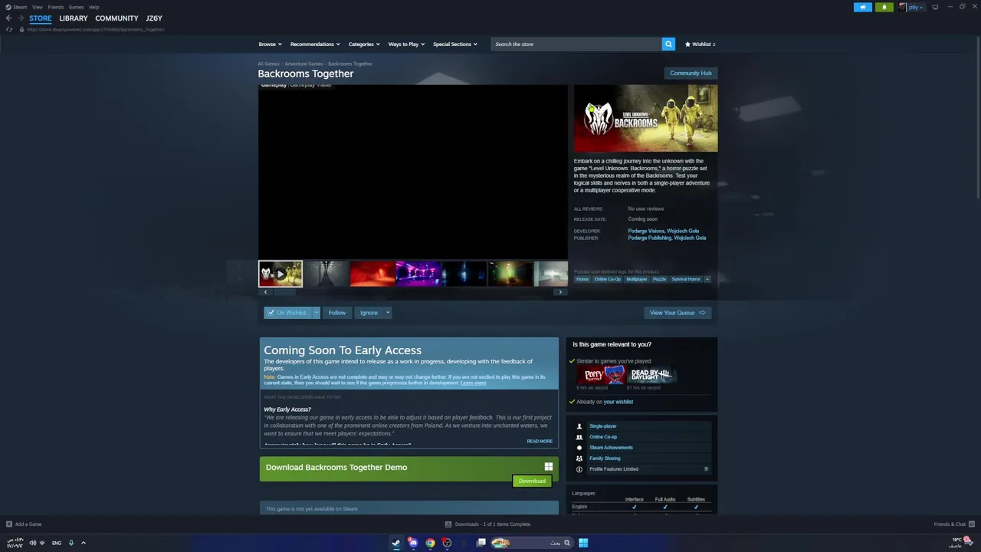
Task: Click the store search input field
Action: pyautogui.click(x=576, y=44)
